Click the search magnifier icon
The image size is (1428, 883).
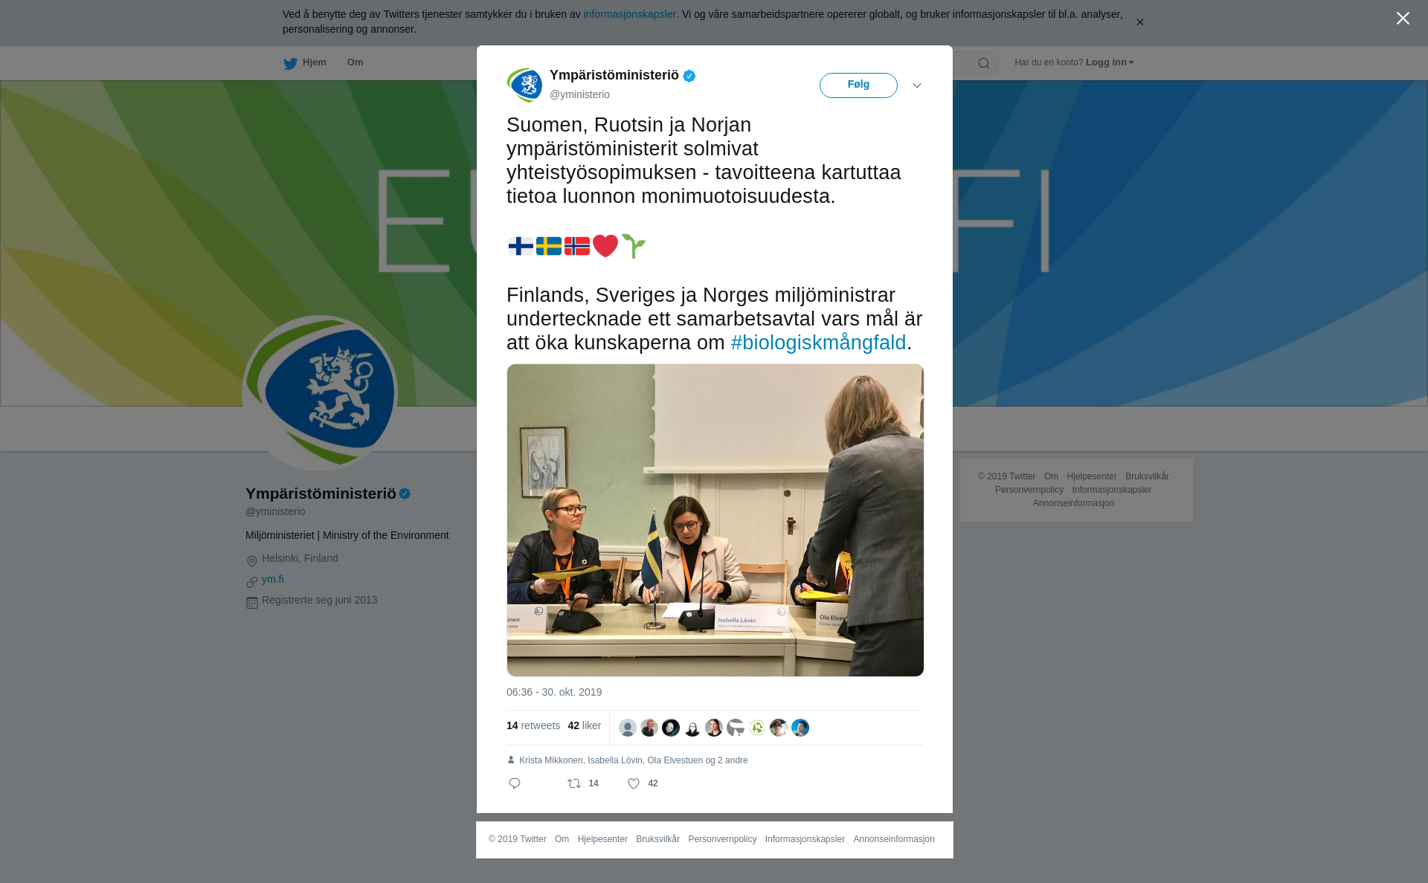click(984, 63)
